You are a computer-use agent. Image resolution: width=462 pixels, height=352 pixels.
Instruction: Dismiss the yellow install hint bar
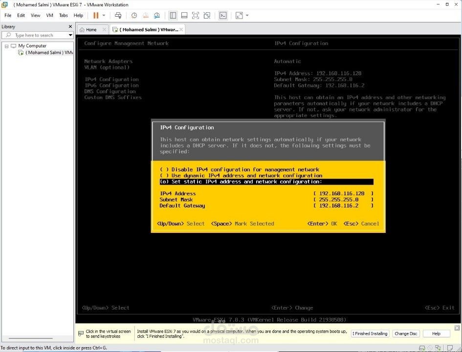tap(457, 328)
